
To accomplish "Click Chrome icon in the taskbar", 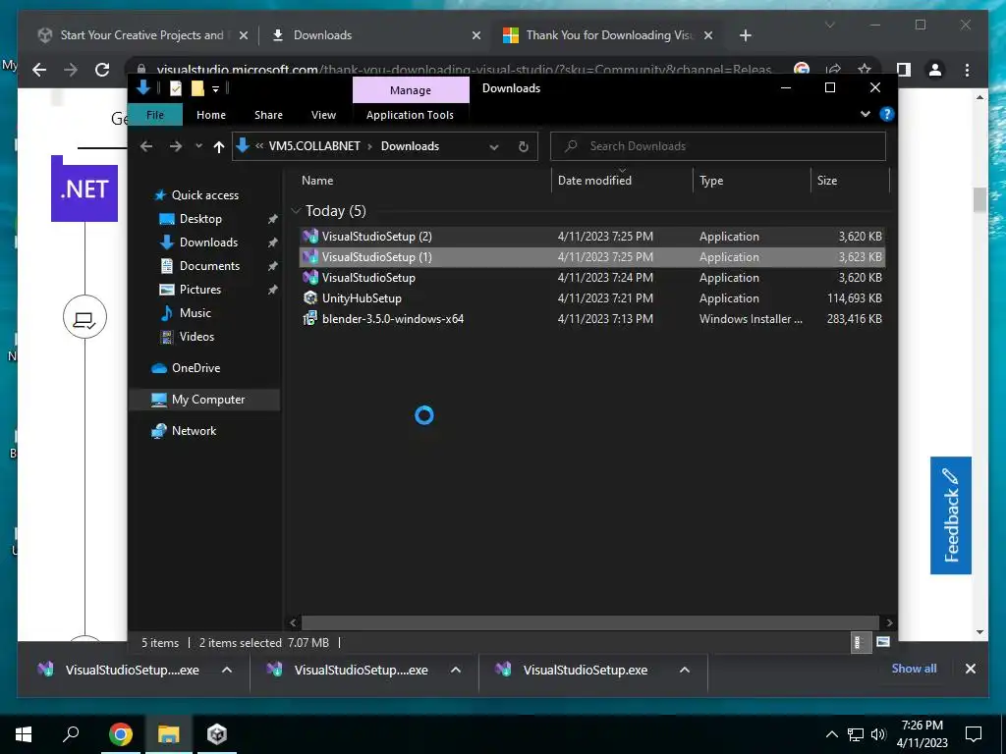I will click(121, 734).
